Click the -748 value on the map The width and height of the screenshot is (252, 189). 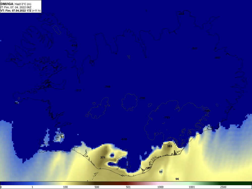click(x=107, y=87)
